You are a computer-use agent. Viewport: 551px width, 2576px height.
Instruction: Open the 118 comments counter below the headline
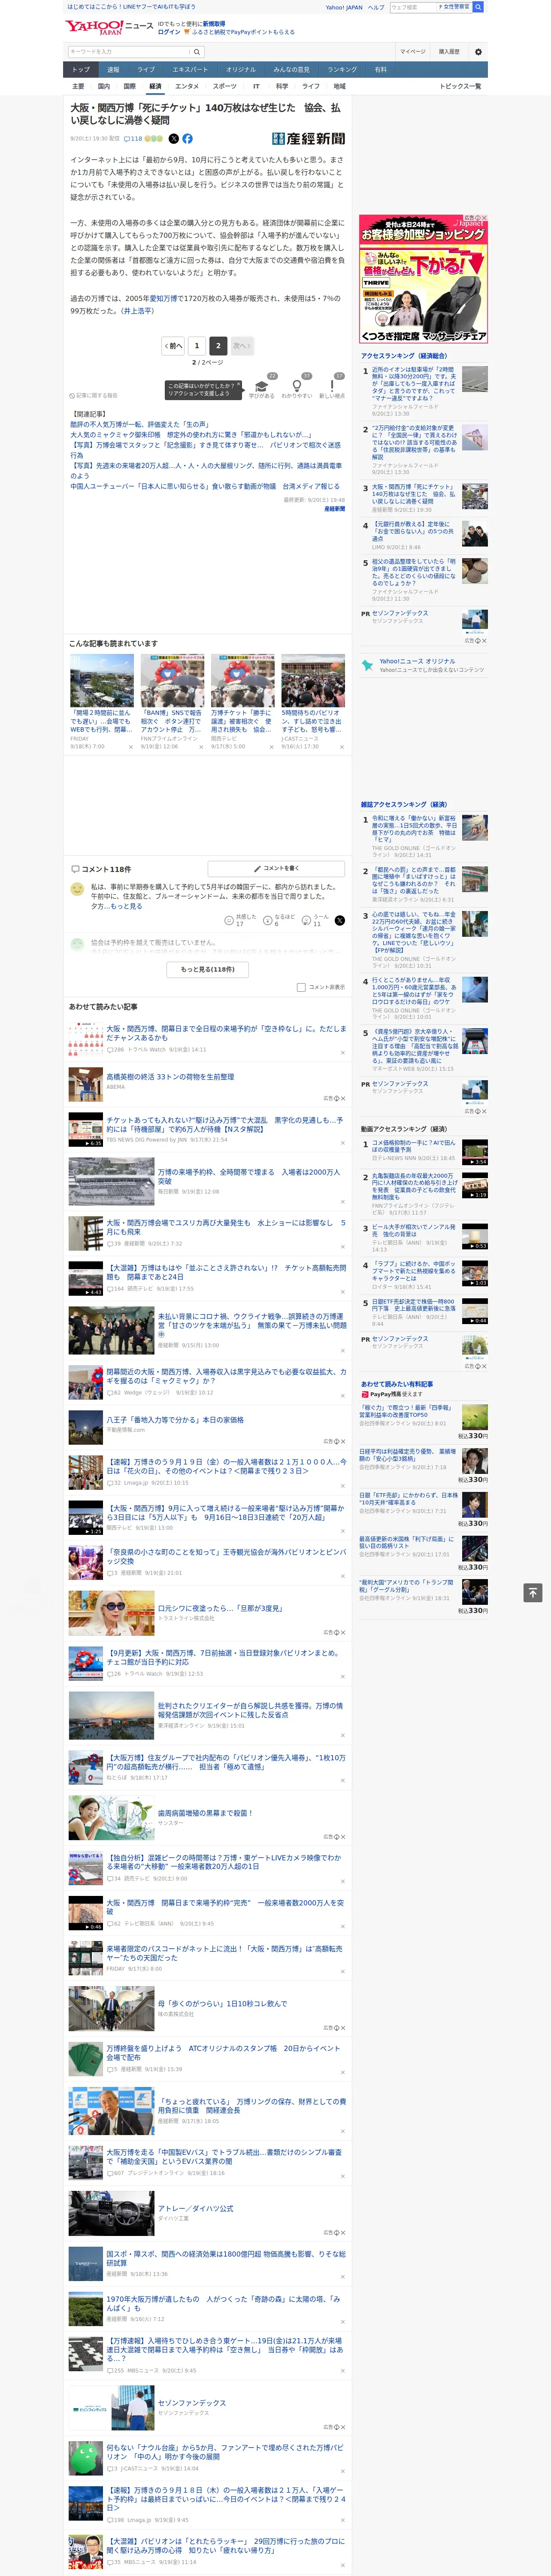click(133, 139)
